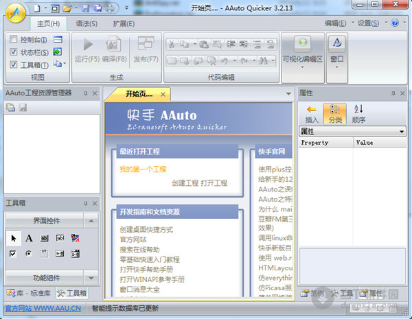
Task: Select the combo box control tool in toolbox
Action: coord(75,254)
